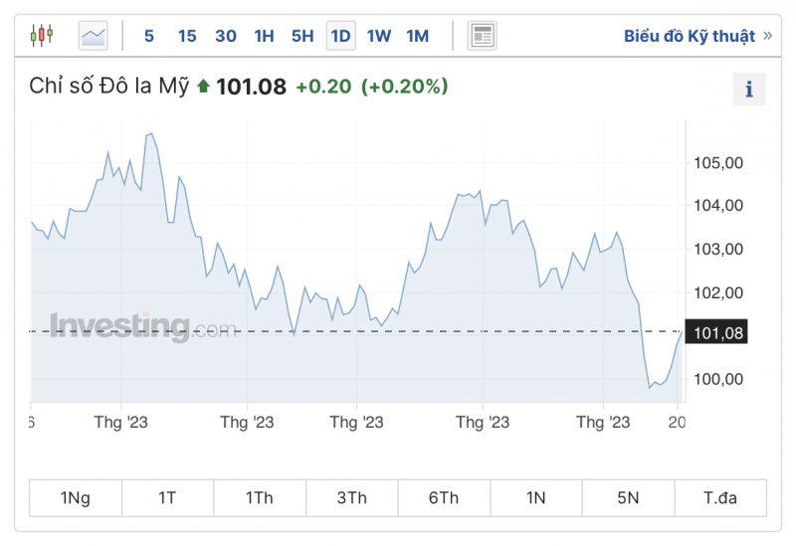796x546 pixels.
Task: Show the 1N one-year range
Action: 536,498
